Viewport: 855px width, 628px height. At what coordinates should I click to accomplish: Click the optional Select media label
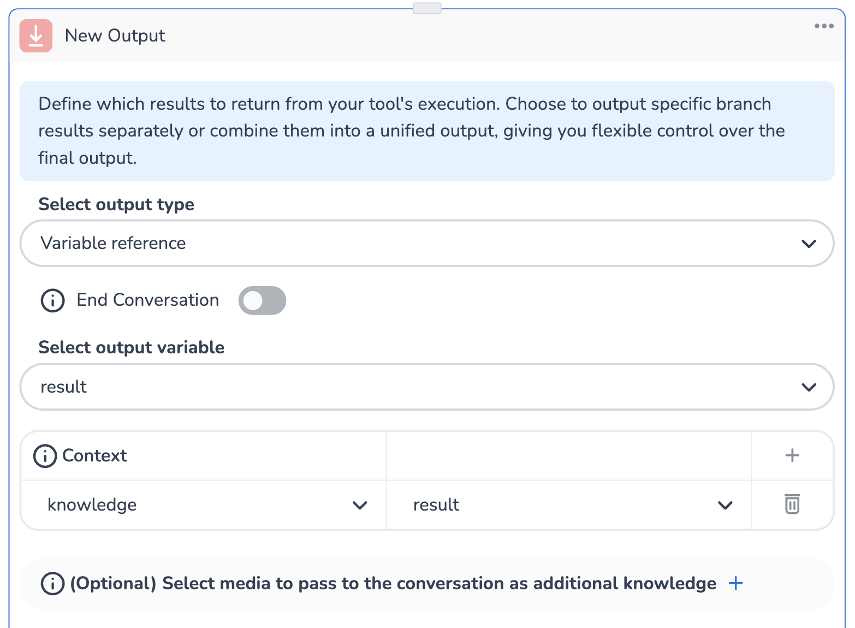coord(393,583)
